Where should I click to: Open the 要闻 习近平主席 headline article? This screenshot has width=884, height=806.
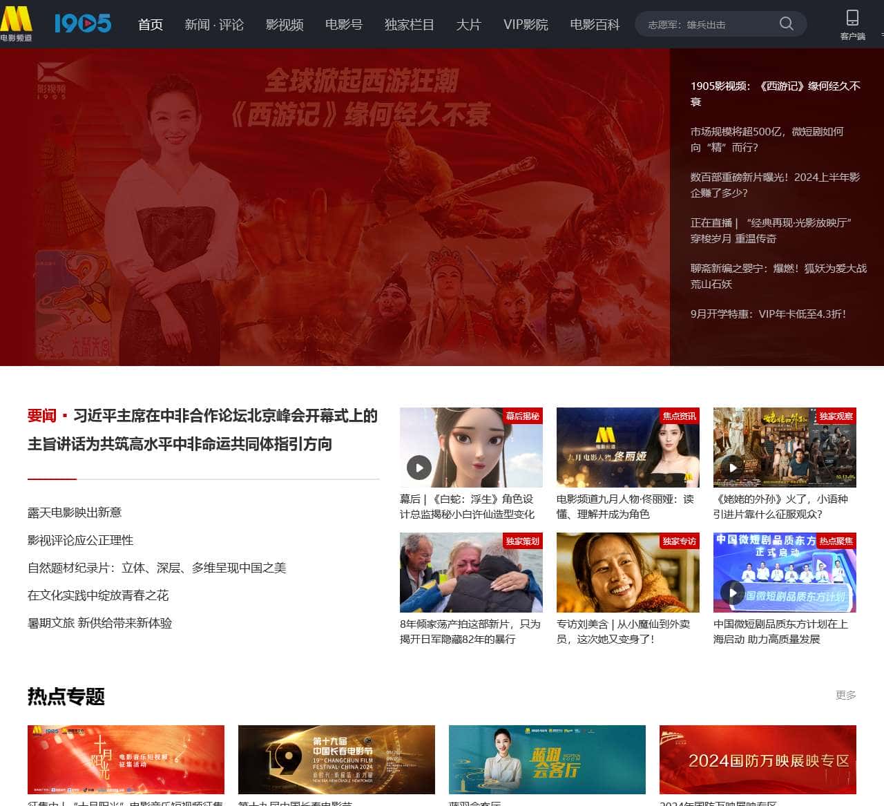point(203,430)
